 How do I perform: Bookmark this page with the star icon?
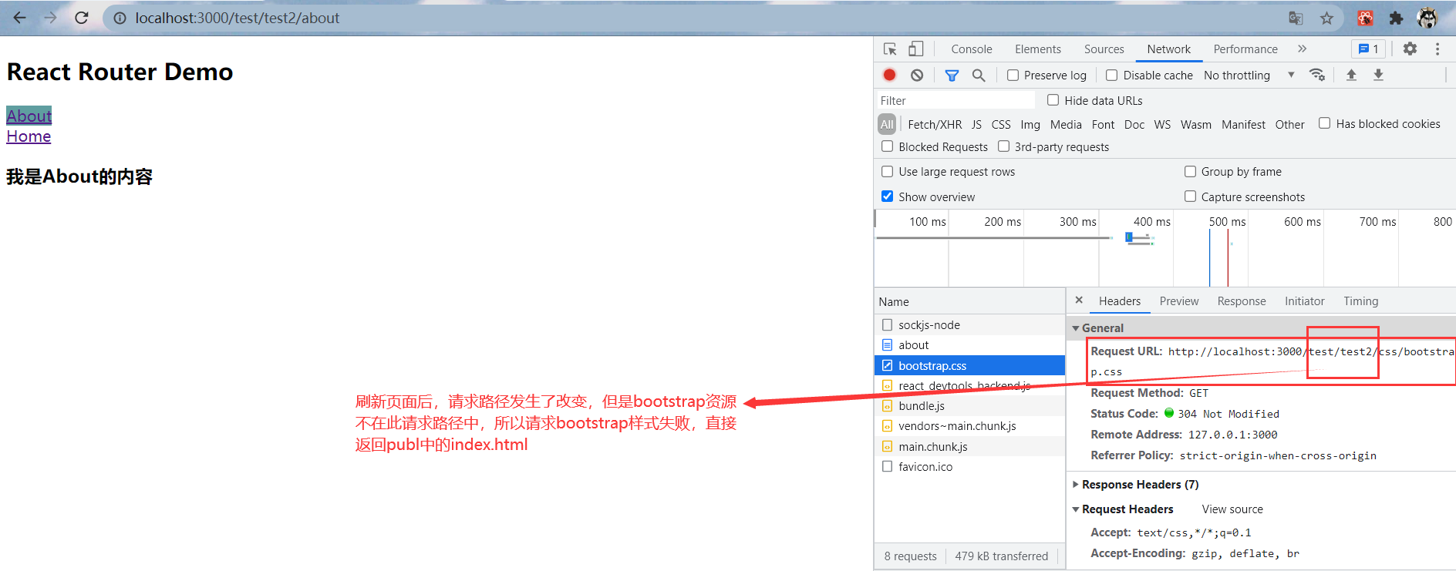click(1326, 18)
